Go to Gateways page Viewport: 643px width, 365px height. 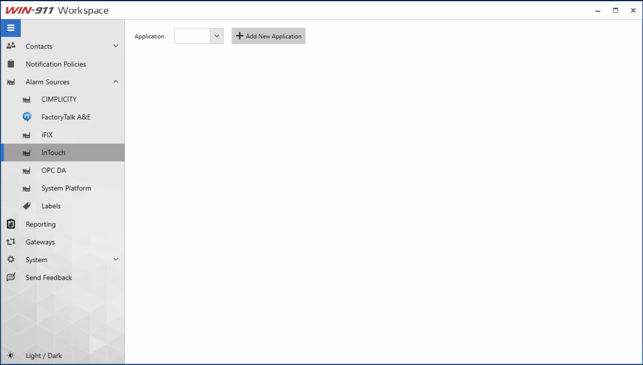click(x=63, y=242)
